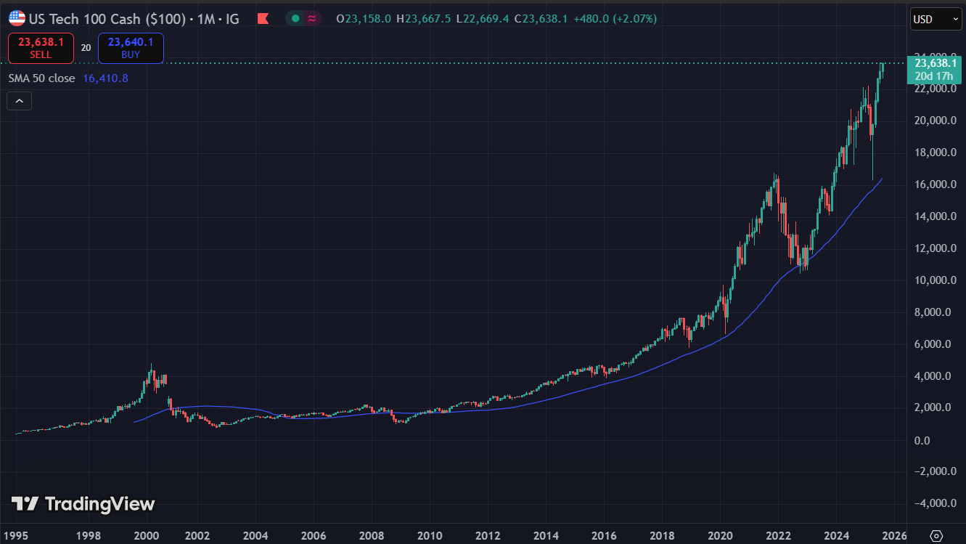Click the green market status dot
This screenshot has height=544, width=966.
[x=295, y=19]
